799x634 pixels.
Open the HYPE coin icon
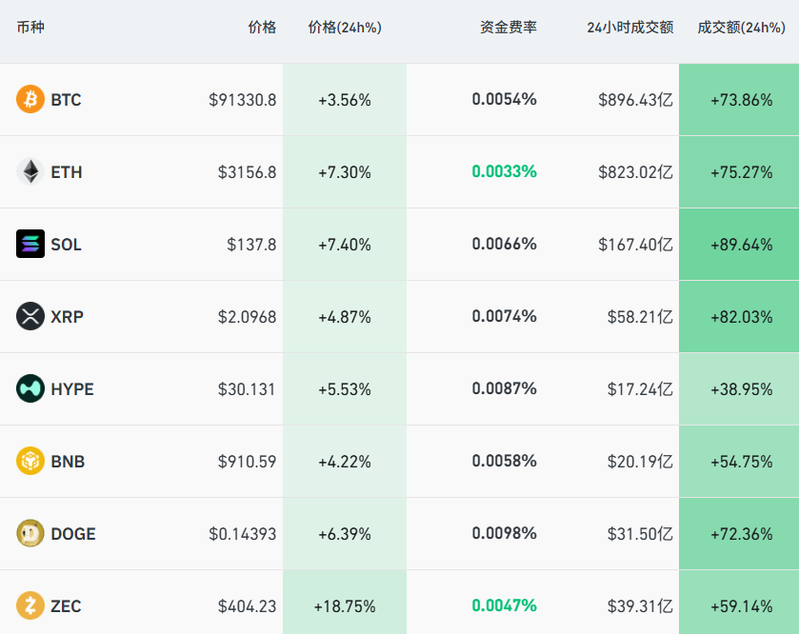pyautogui.click(x=30, y=388)
